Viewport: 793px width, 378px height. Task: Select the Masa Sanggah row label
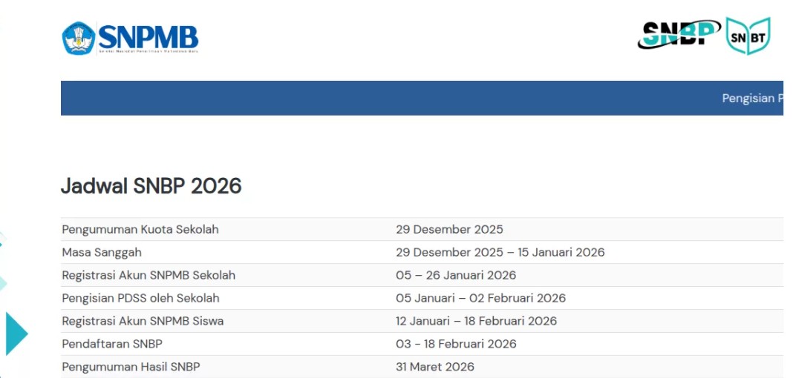coord(102,252)
